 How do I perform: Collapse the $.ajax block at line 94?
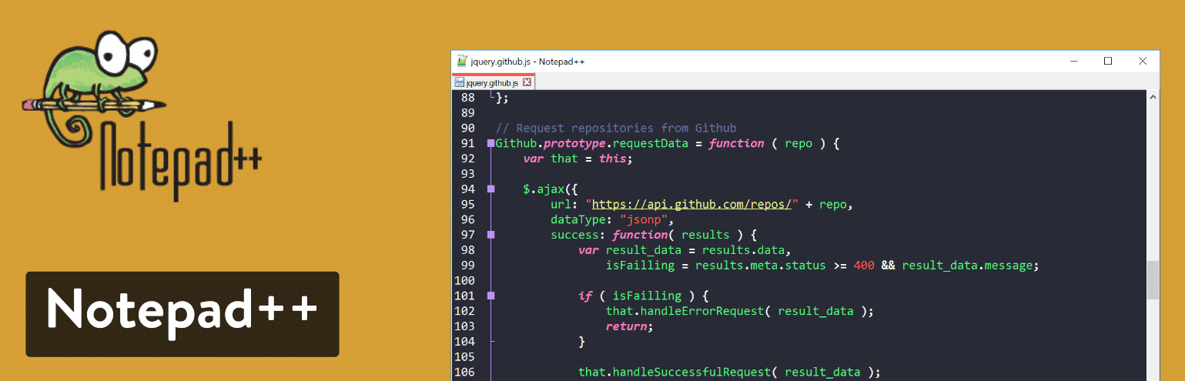490,189
